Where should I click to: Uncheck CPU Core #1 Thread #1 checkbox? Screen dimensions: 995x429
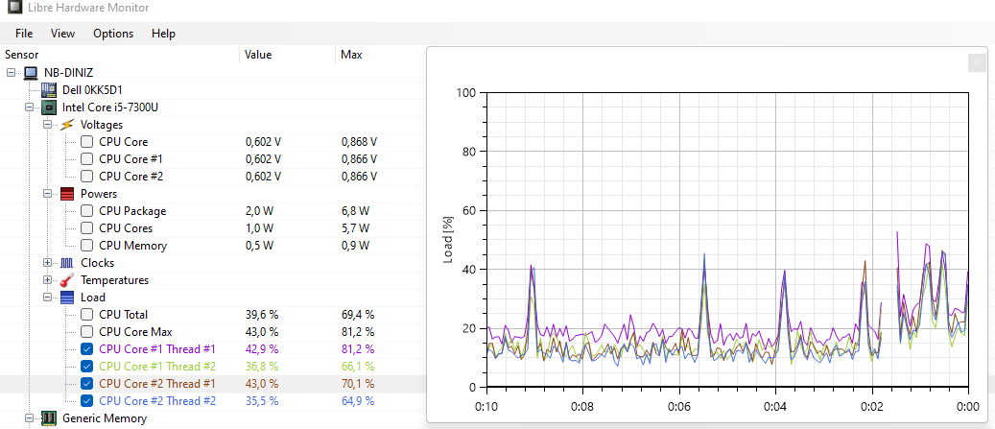coord(87,349)
